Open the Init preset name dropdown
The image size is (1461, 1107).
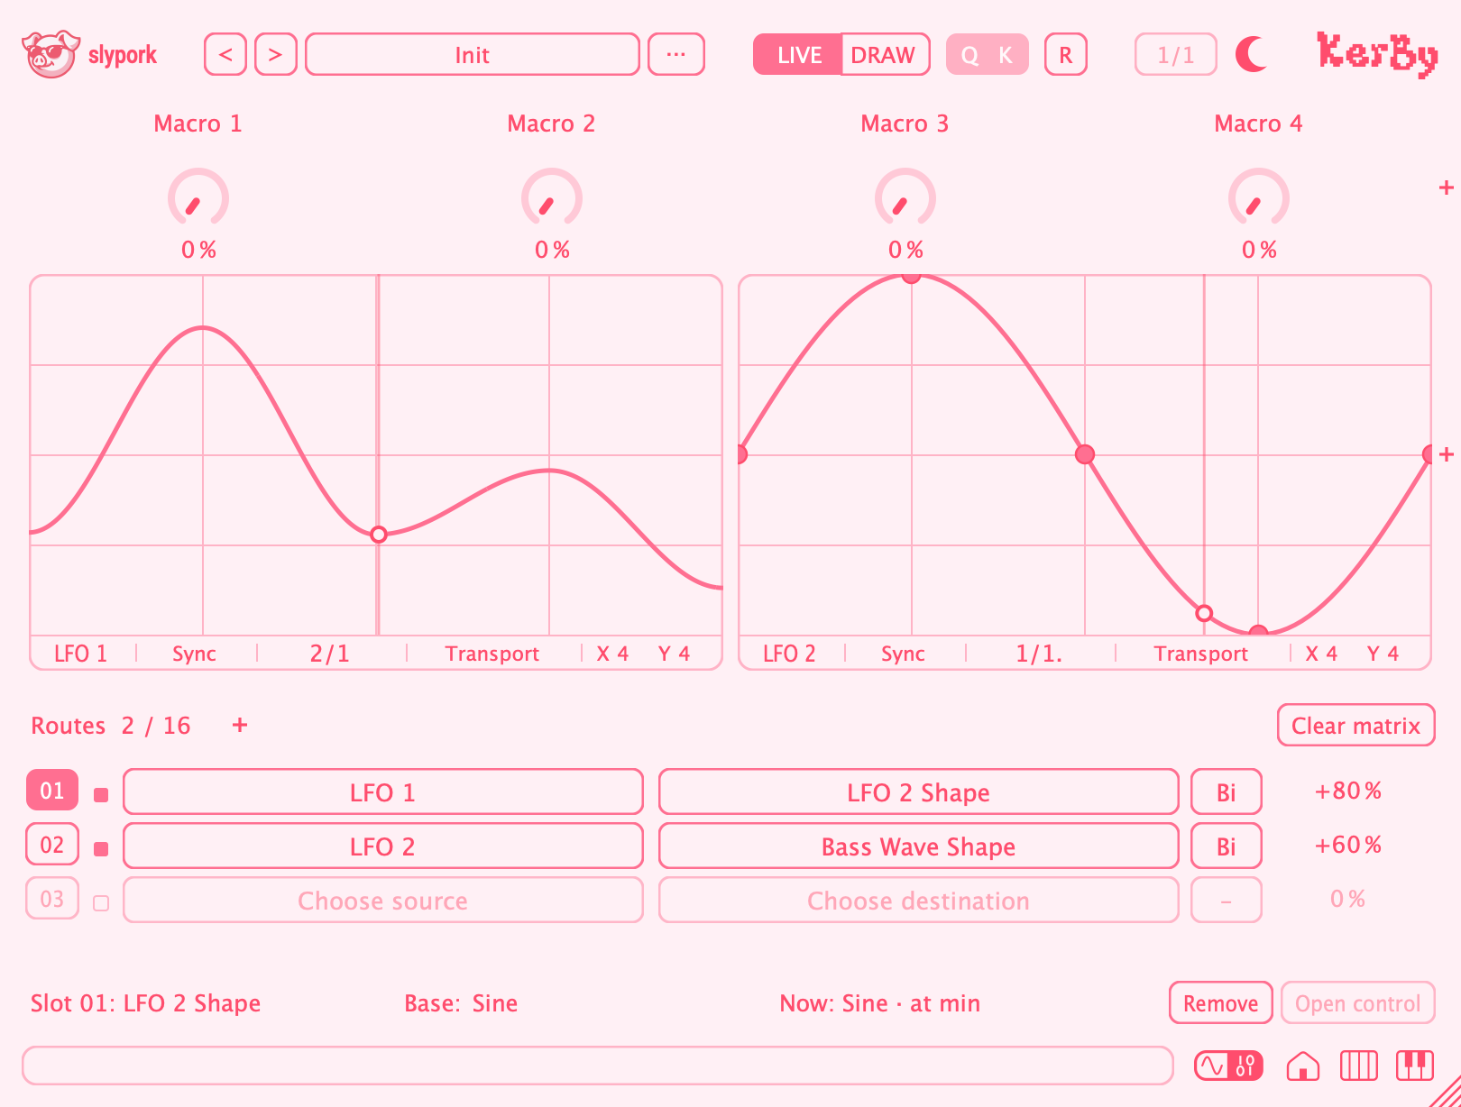pyautogui.click(x=473, y=55)
